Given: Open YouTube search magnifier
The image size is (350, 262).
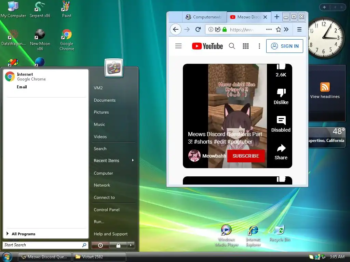Looking at the screenshot, I should coord(232,46).
